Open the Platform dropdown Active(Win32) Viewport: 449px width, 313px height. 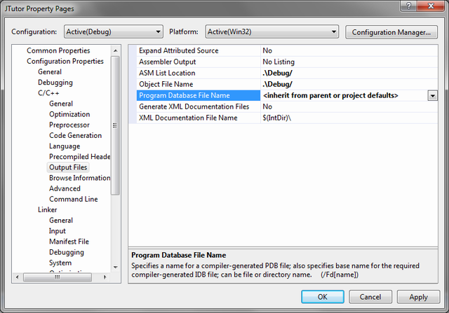pos(272,32)
